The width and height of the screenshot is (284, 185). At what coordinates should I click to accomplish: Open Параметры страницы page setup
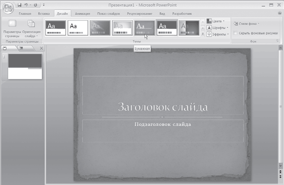click(12, 29)
